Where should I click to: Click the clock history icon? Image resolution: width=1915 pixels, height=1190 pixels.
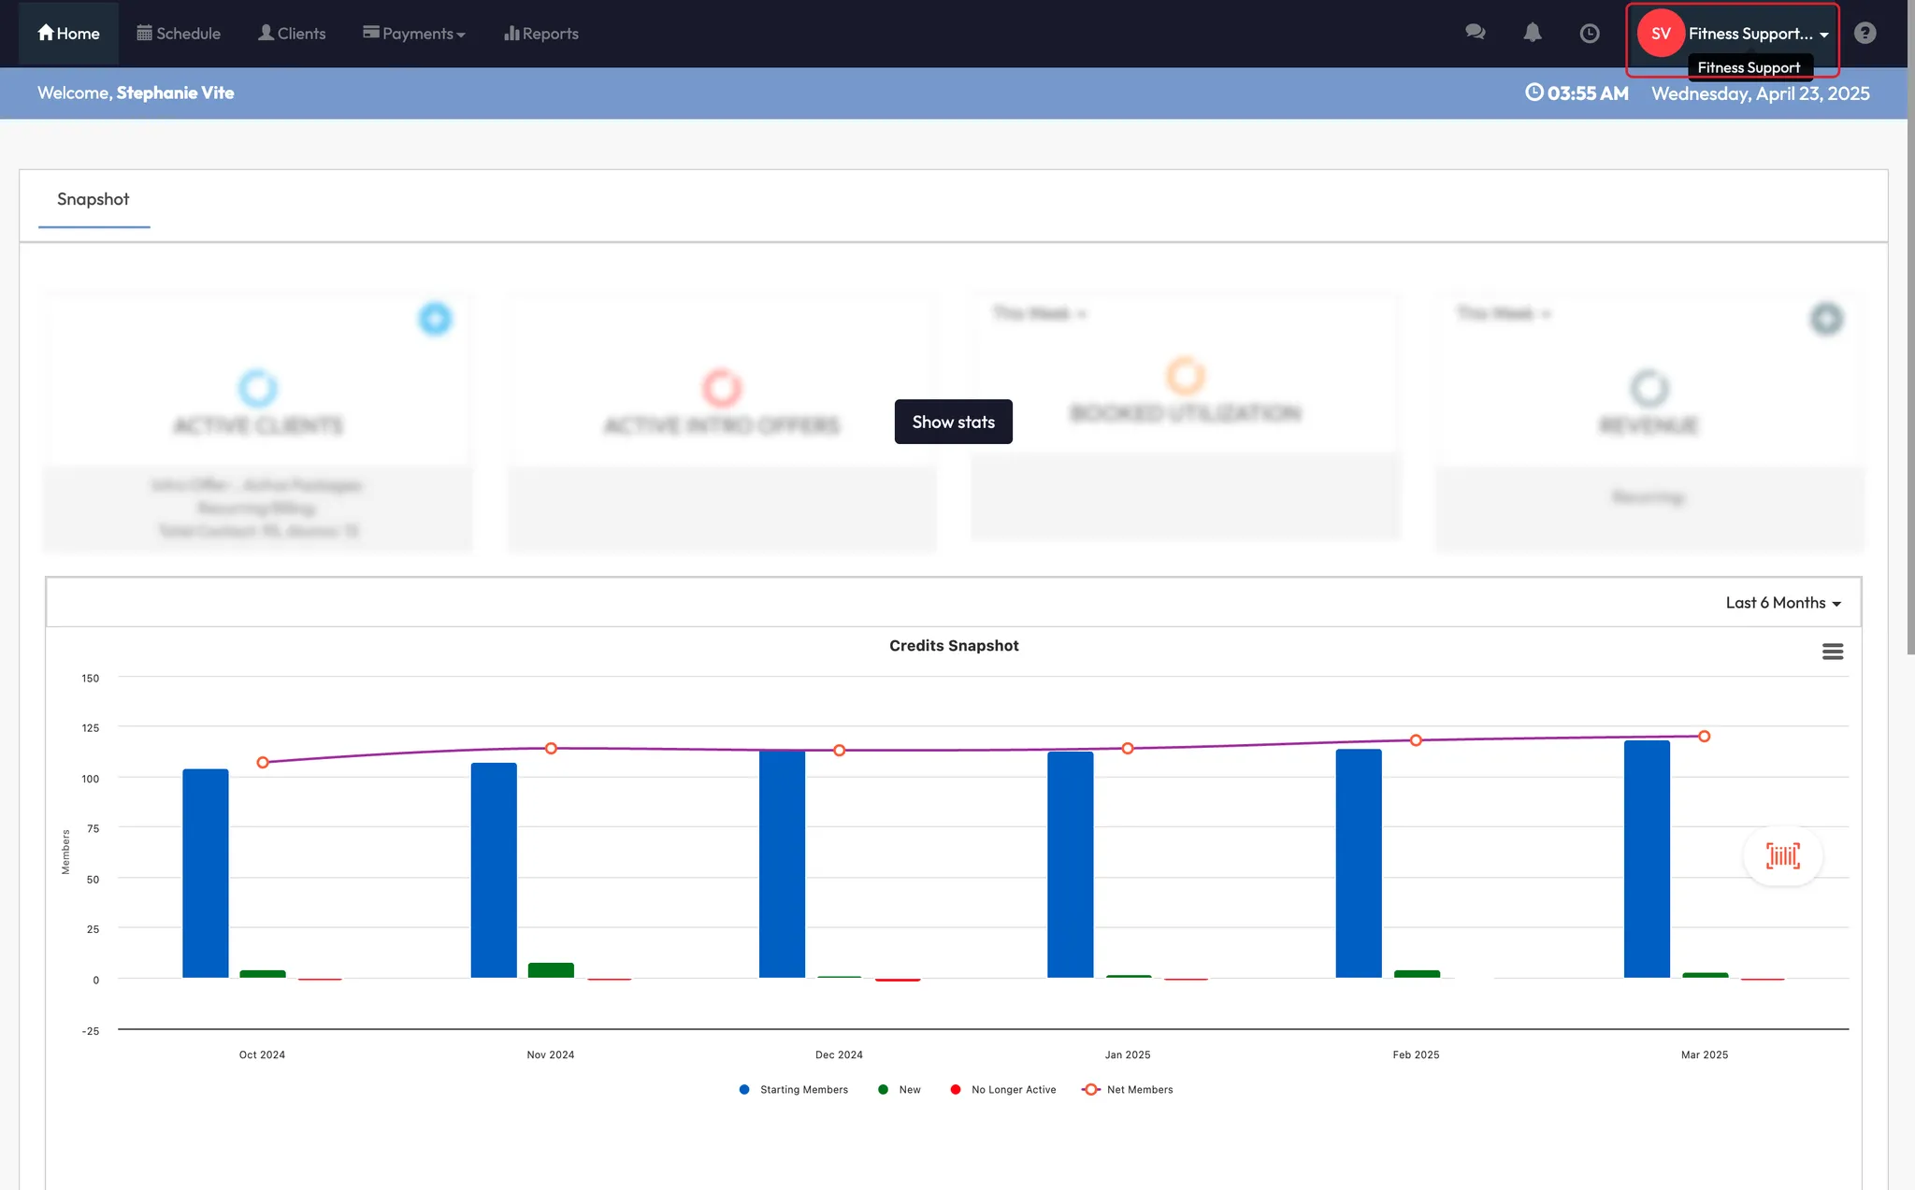tap(1589, 34)
